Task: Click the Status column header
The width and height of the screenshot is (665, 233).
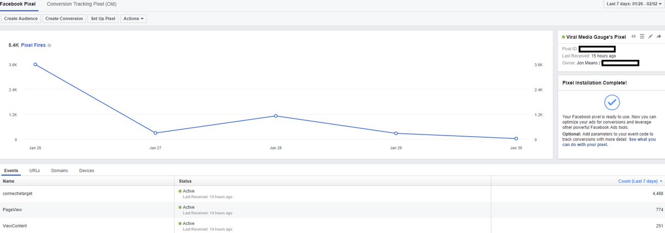Action: click(185, 181)
